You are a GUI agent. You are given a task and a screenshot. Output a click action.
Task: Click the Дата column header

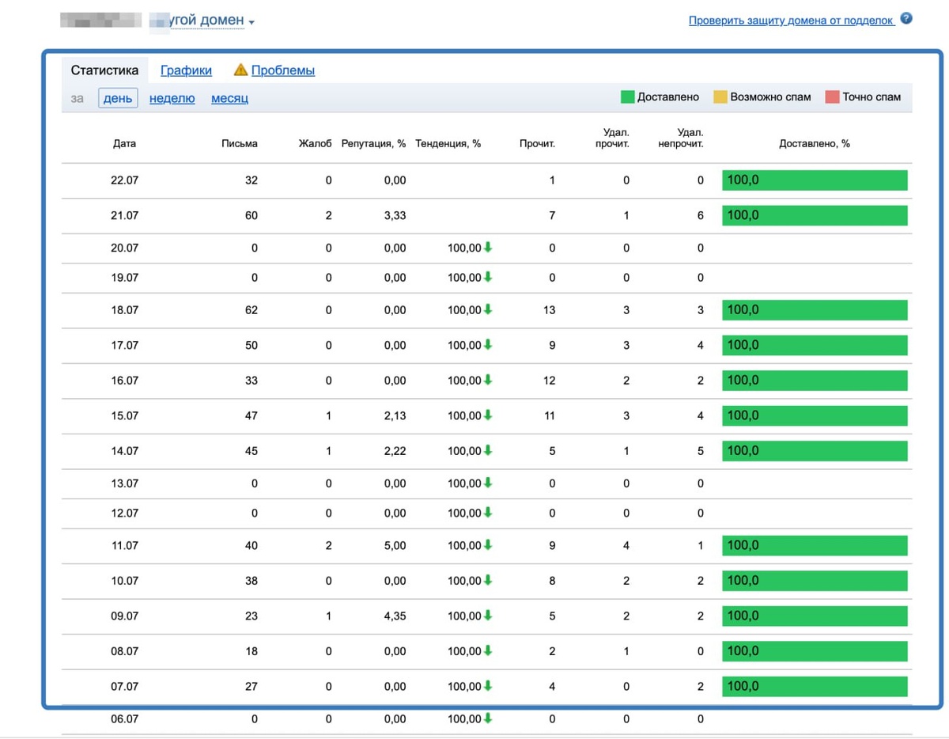(x=124, y=144)
